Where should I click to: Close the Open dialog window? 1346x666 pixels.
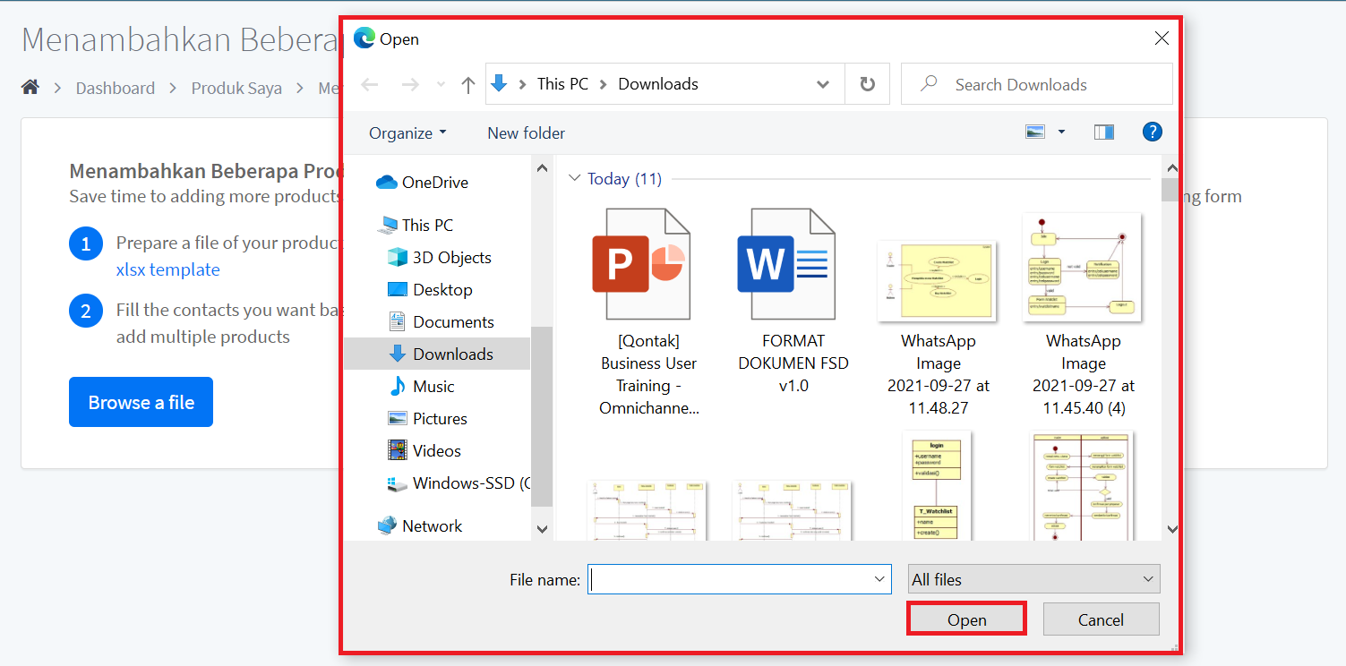pos(1162,38)
